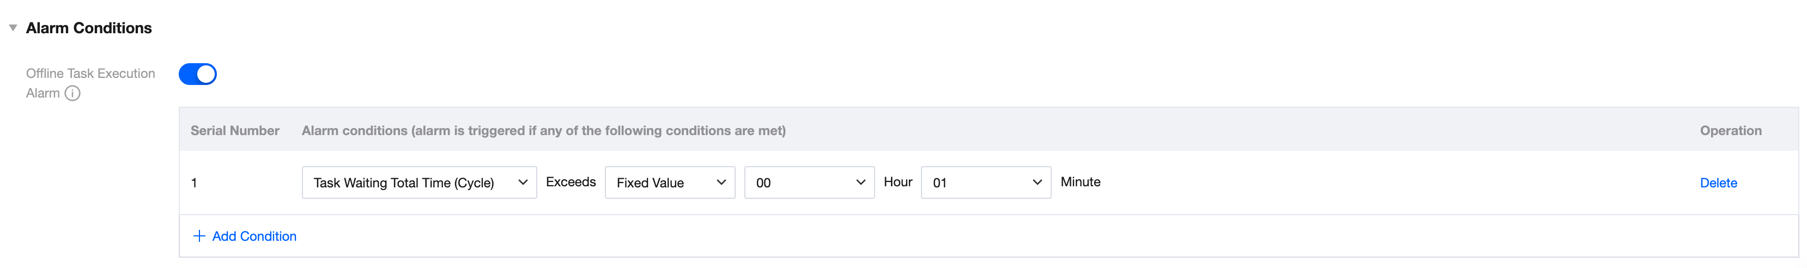Click the chevron arrow in the Fixed Value dropdown
Viewport: 1807px width, 268px height.
point(721,182)
